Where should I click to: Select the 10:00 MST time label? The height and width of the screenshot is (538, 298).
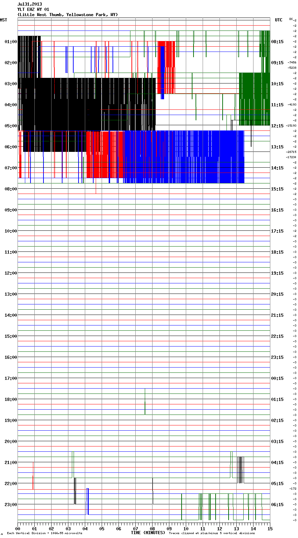(11, 231)
